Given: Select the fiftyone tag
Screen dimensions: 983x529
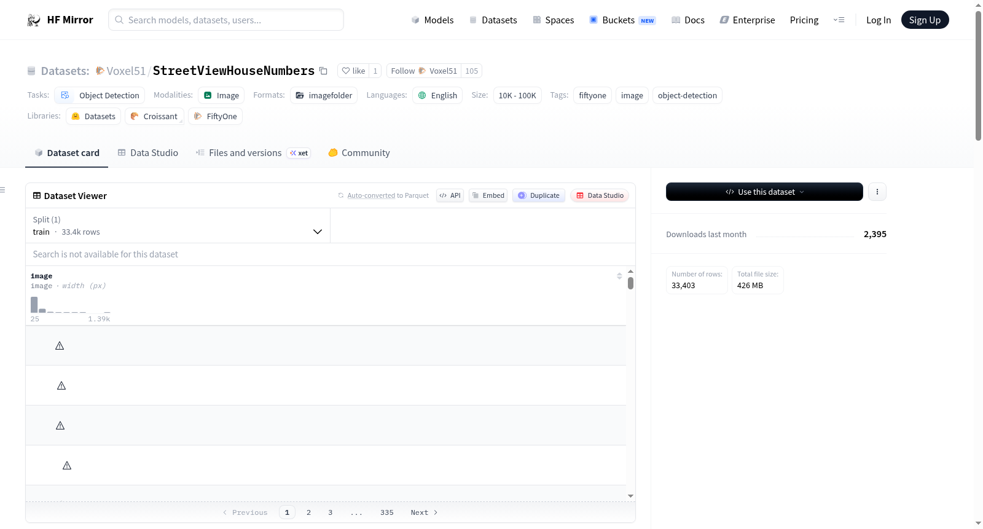Looking at the screenshot, I should click(592, 95).
